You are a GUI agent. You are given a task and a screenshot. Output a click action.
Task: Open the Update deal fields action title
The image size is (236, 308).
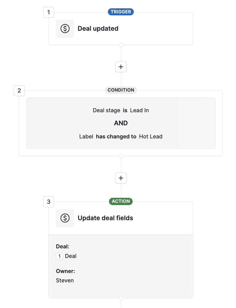[x=105, y=218]
